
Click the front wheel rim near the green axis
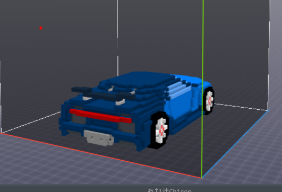pyautogui.click(x=209, y=101)
